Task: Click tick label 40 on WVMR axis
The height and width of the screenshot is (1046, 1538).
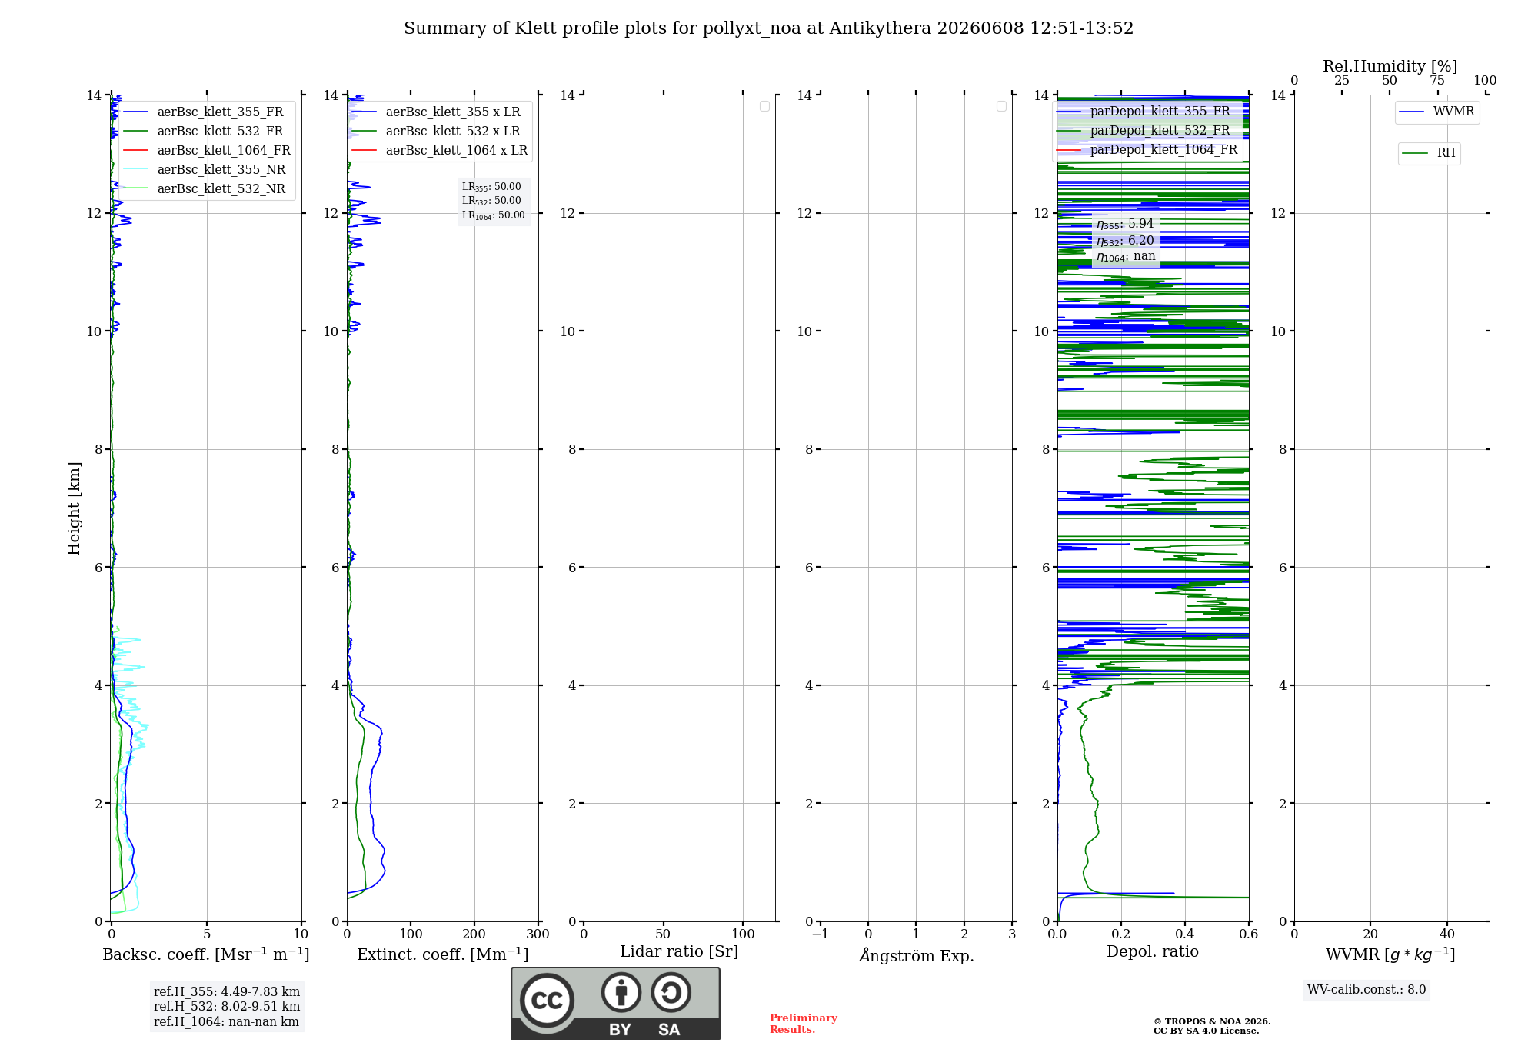Action: coord(1446,934)
